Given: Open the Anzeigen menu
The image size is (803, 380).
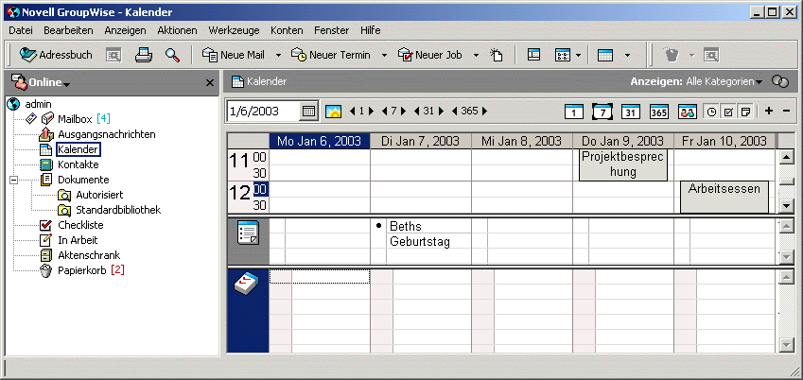Looking at the screenshot, I should pyautogui.click(x=125, y=31).
